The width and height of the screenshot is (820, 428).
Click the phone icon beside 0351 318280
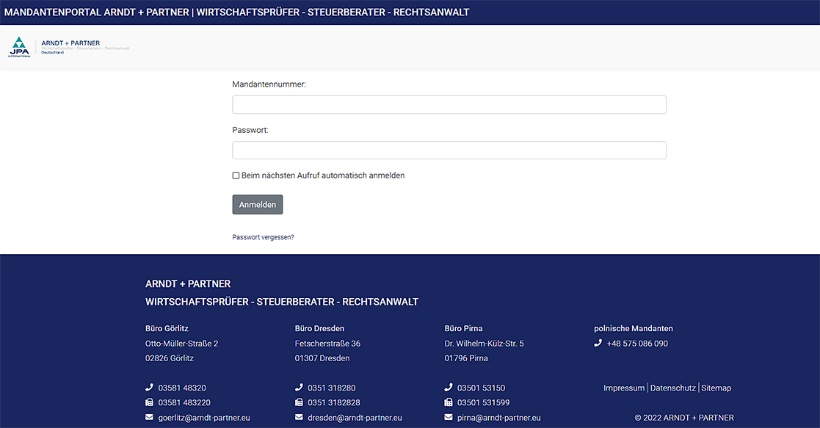click(x=299, y=388)
